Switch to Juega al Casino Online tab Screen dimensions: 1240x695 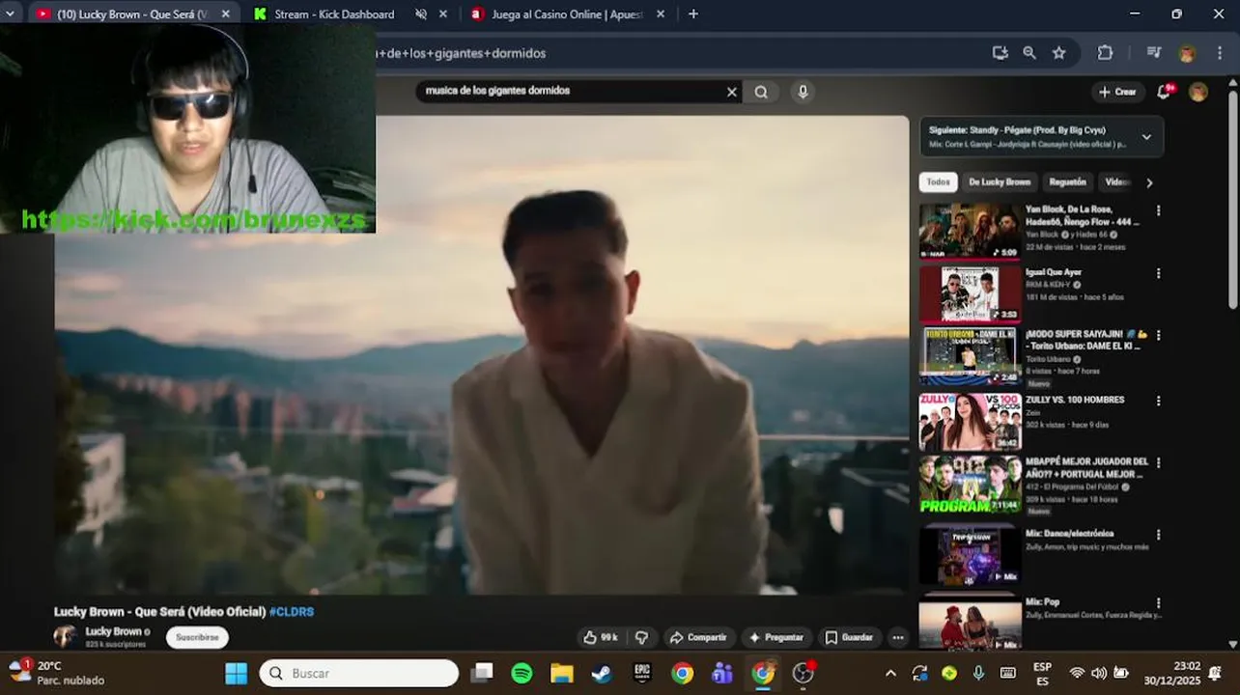pyautogui.click(x=567, y=14)
